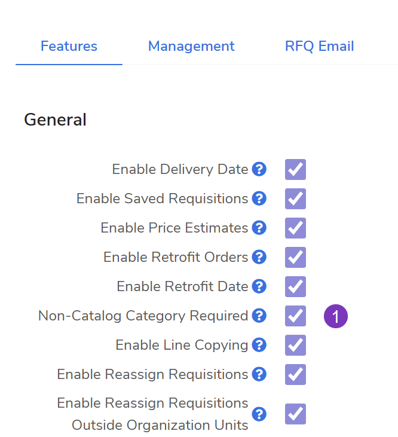Open help for Enable Saved Requisitions
Viewport: 398px width, 437px height.
click(259, 198)
